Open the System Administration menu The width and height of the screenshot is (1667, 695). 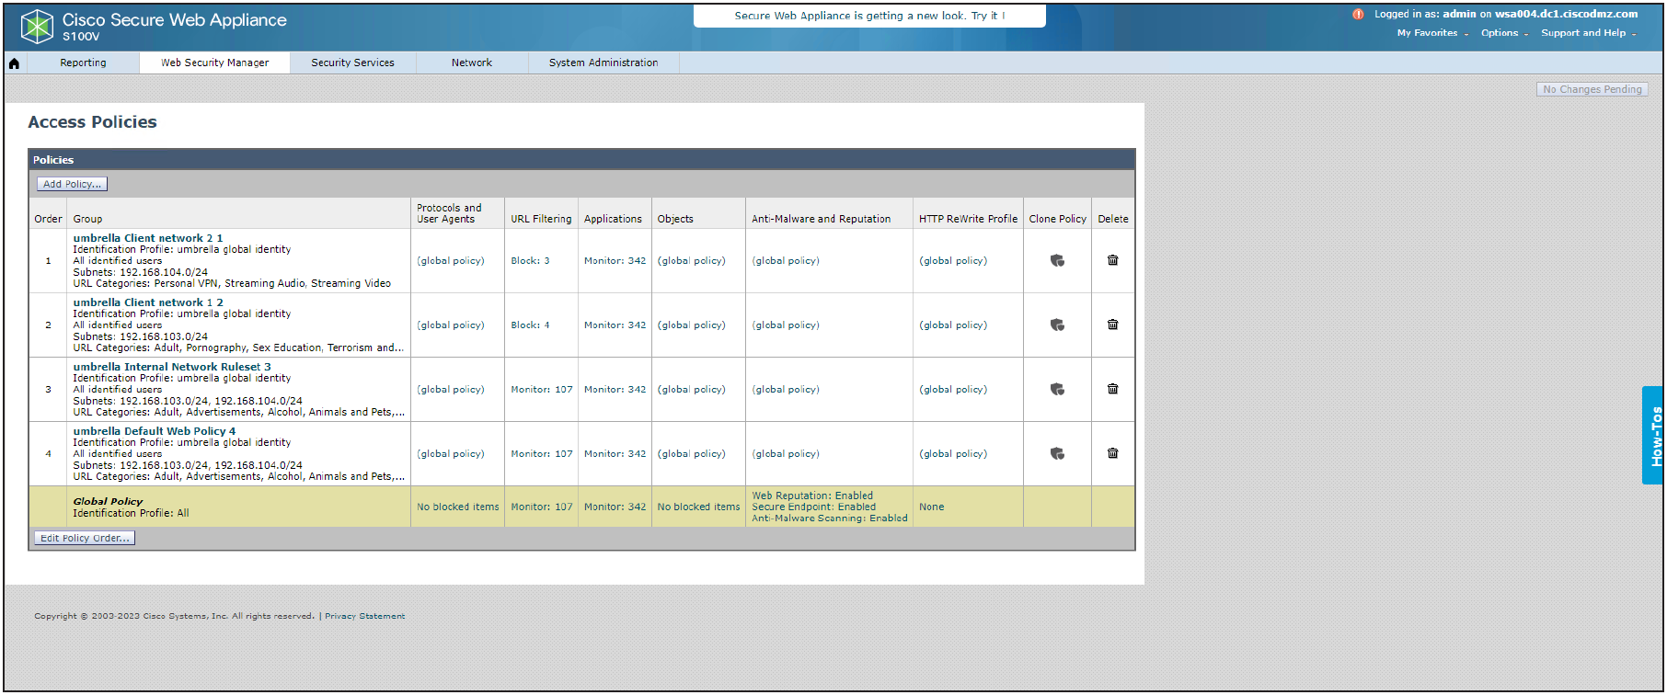coord(604,63)
